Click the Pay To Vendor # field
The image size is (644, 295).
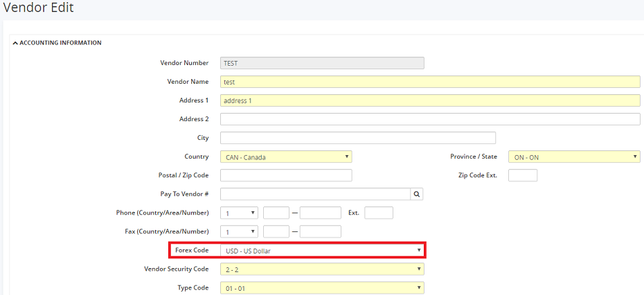(x=315, y=195)
